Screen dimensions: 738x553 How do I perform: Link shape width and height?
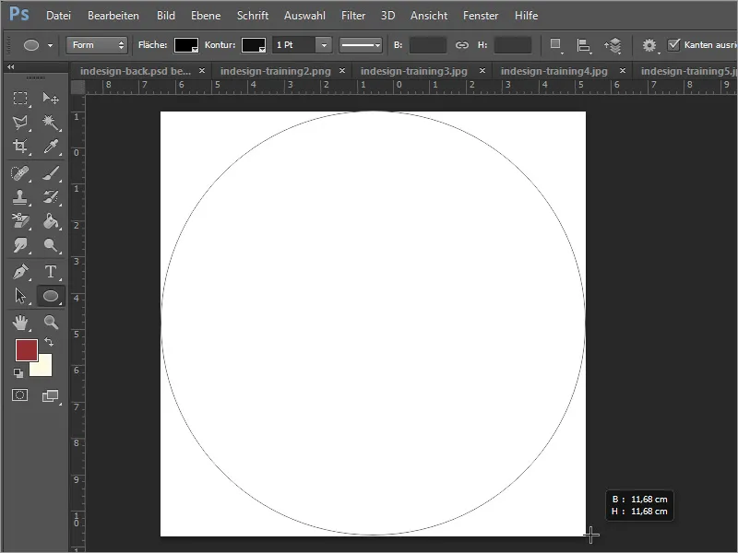462,45
